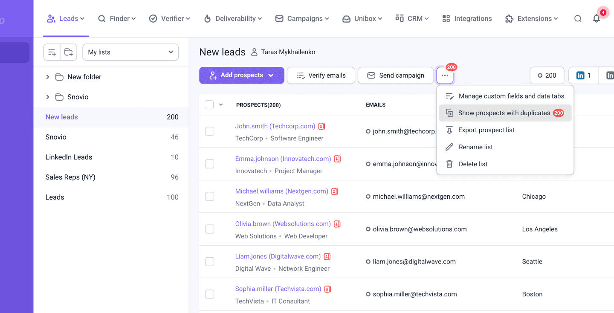Open the notifications bell icon
Screen dimensions: 614x313
597,19
